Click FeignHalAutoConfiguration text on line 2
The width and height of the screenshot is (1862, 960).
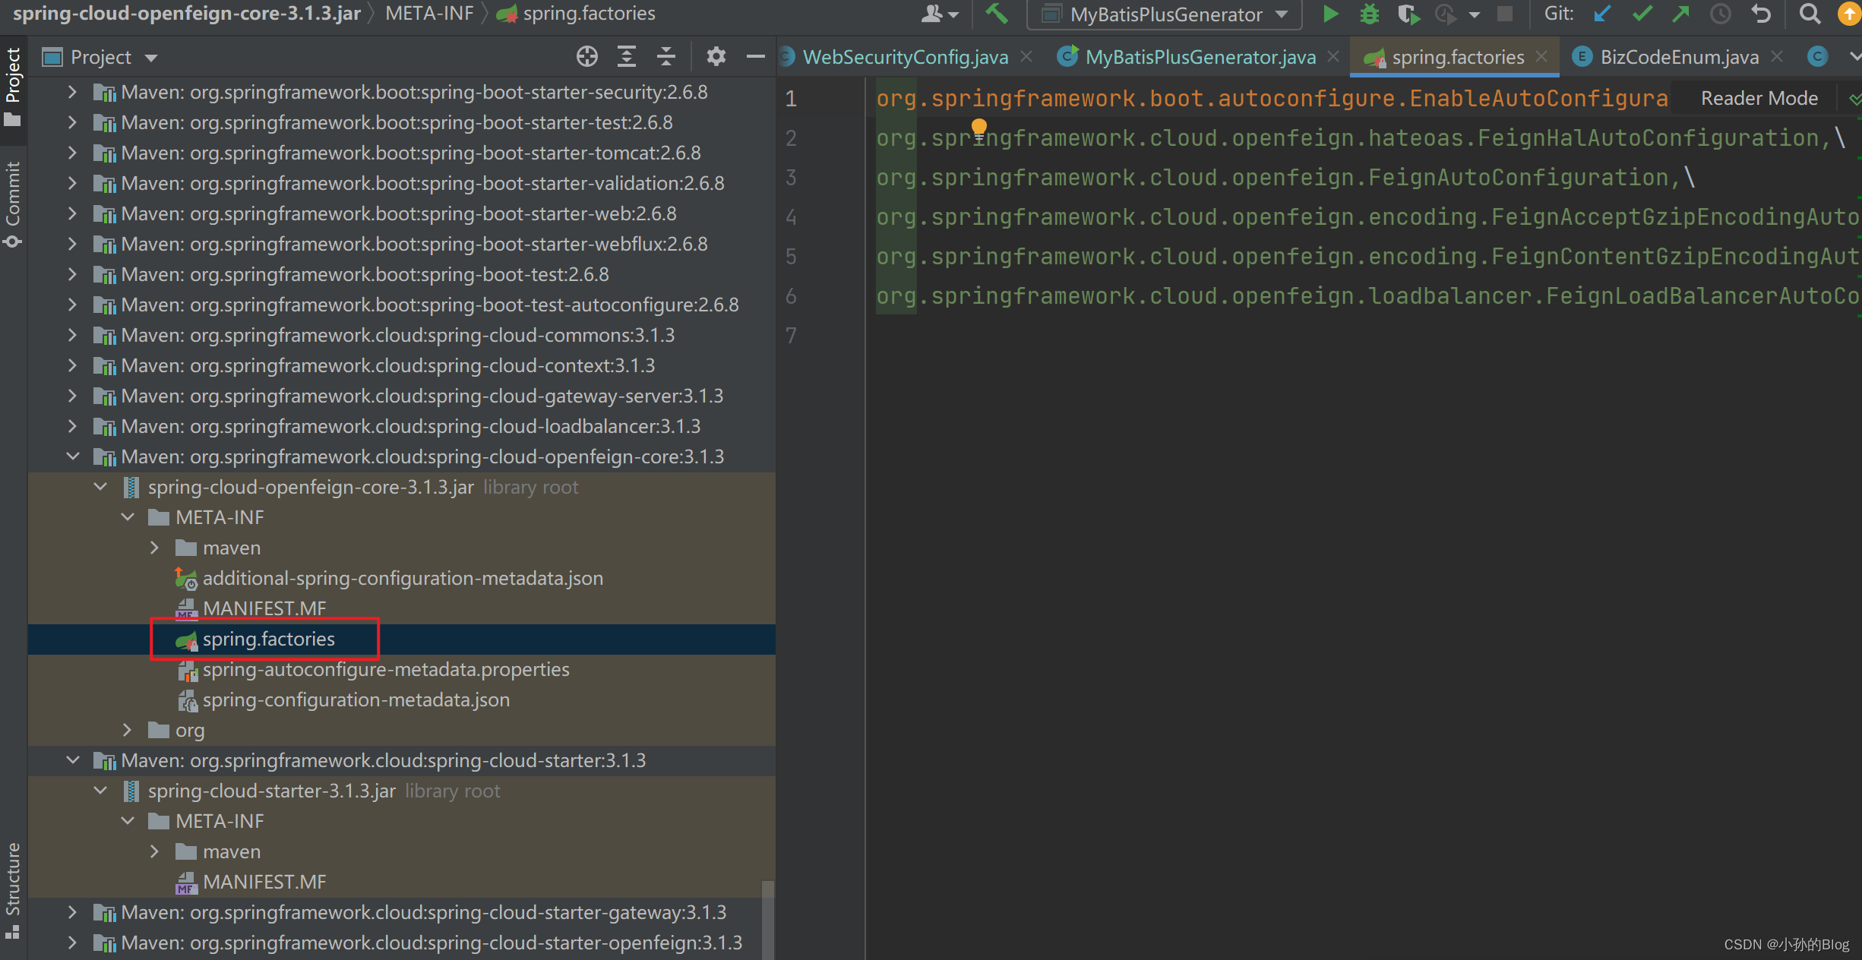[x=1648, y=138]
